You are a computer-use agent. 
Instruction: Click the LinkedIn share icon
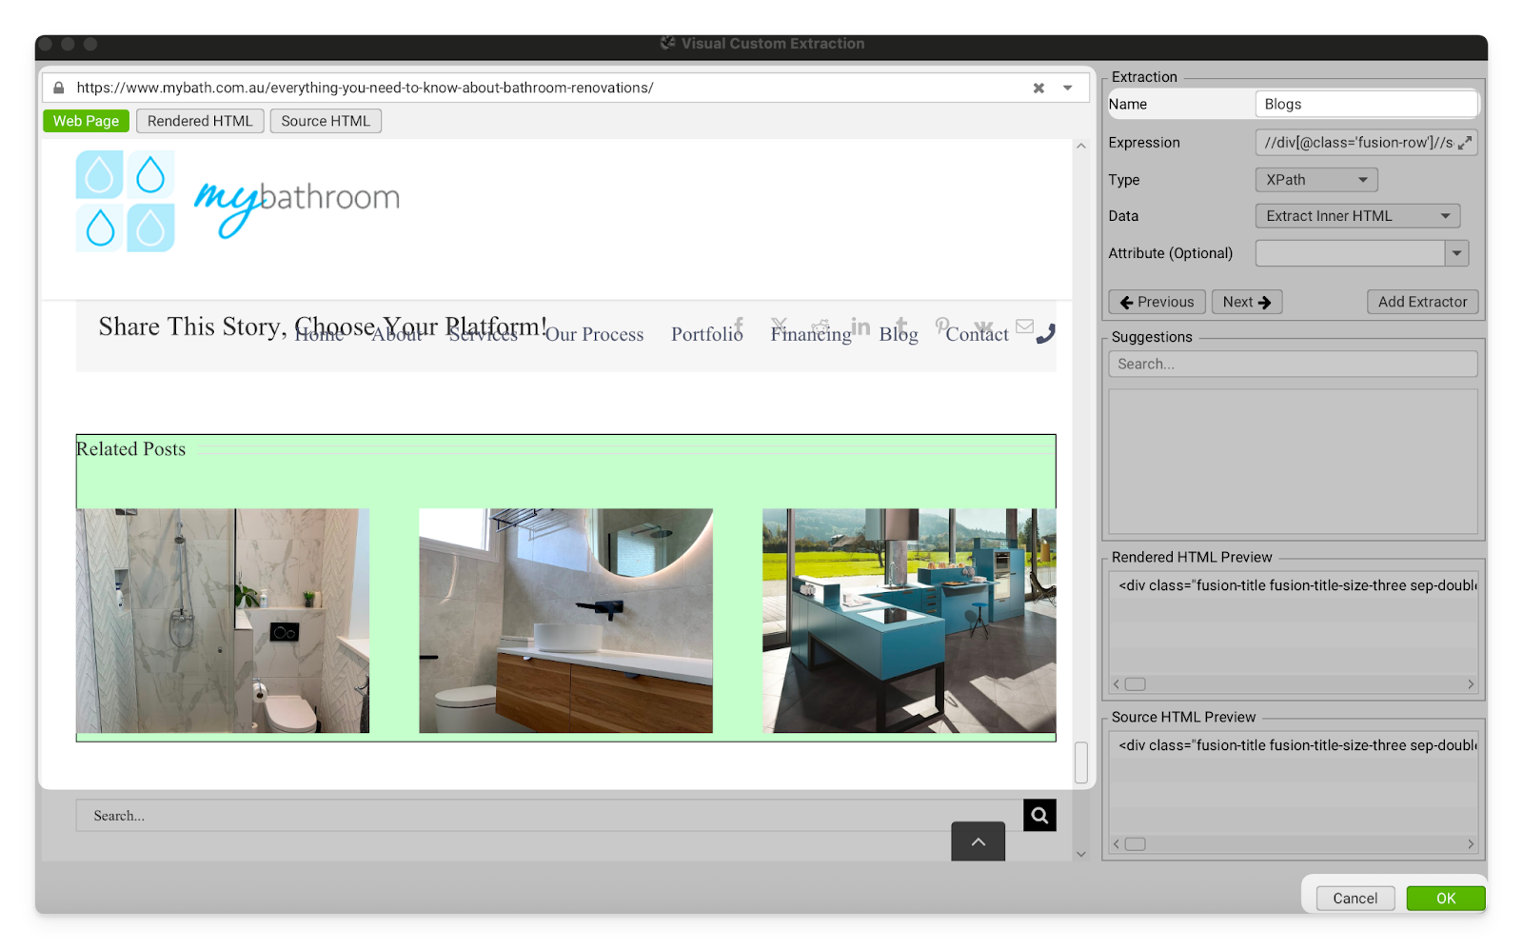pyautogui.click(x=860, y=326)
